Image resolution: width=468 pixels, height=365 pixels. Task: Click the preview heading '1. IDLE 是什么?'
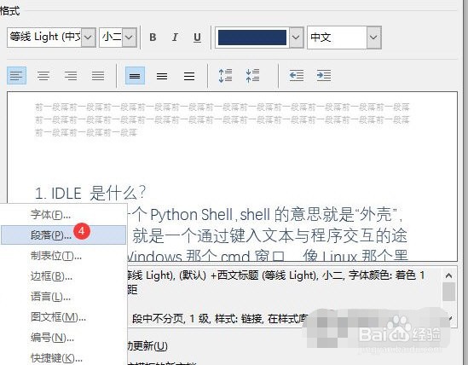pos(90,193)
